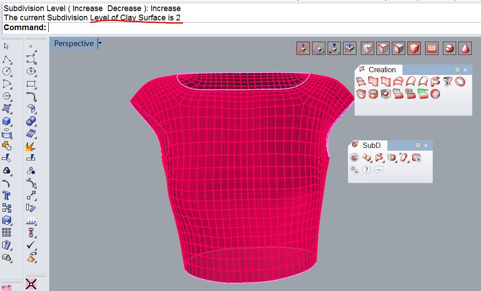This screenshot has height=291, width=481.
Task: Open the SubD H settings gear icon
Action: 416,158
